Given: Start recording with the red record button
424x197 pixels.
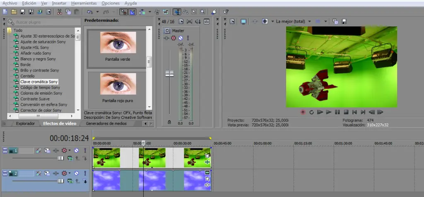Looking at the screenshot, I should [303, 112].
